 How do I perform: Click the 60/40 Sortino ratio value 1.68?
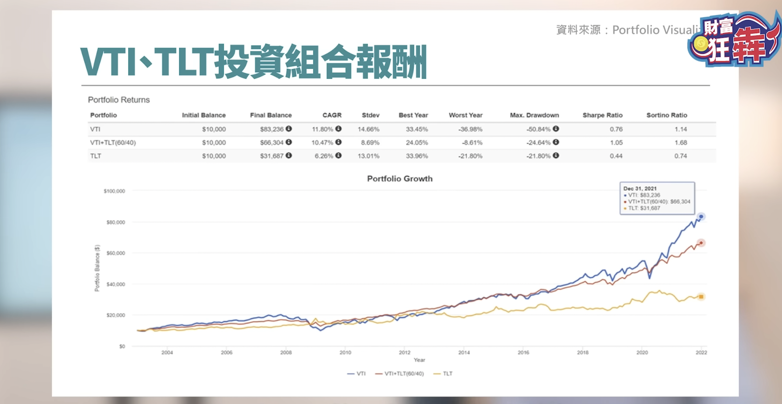(x=681, y=143)
